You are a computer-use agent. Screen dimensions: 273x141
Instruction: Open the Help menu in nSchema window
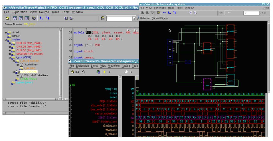(266, 8)
